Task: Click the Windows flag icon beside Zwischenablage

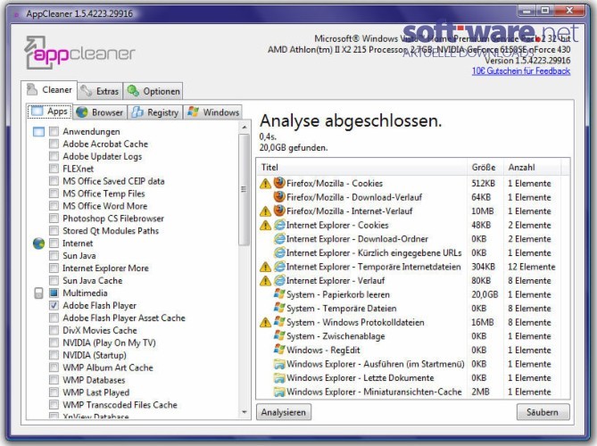Action: coord(279,335)
